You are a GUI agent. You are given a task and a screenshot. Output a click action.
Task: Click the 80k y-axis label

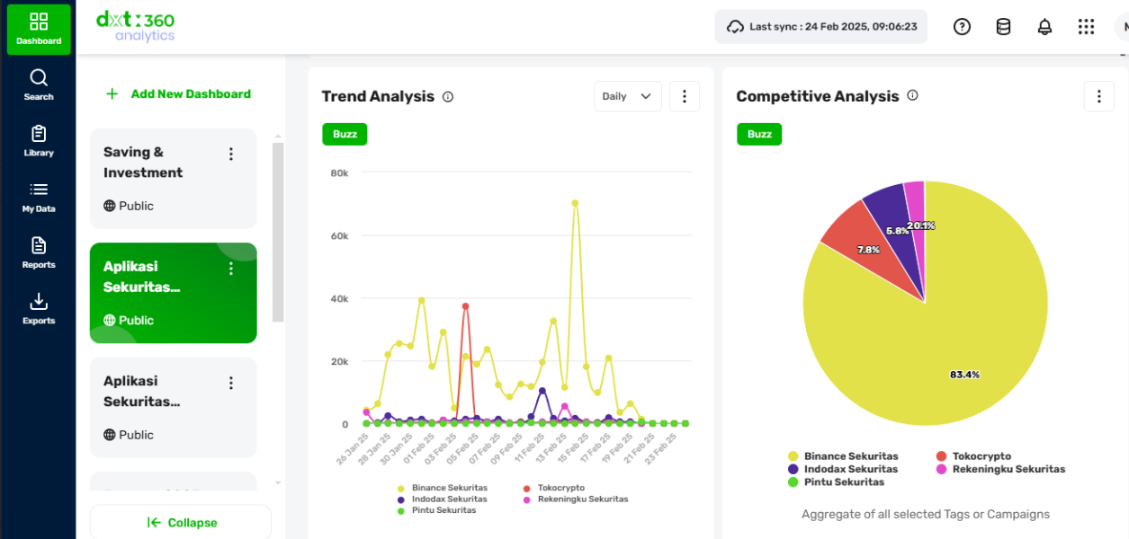[x=339, y=172]
